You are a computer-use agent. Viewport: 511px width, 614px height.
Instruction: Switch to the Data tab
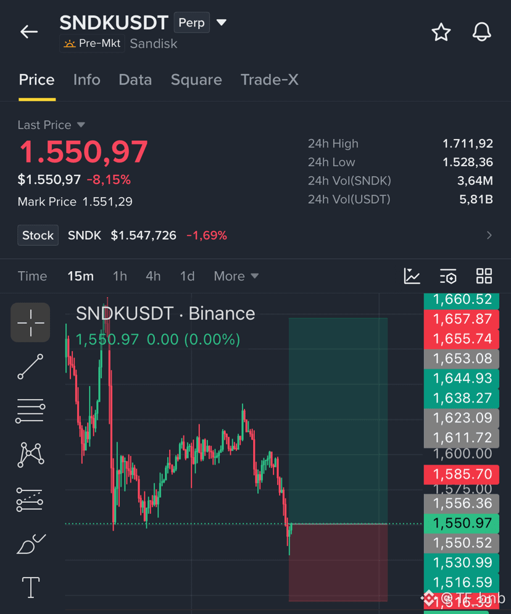tap(135, 80)
